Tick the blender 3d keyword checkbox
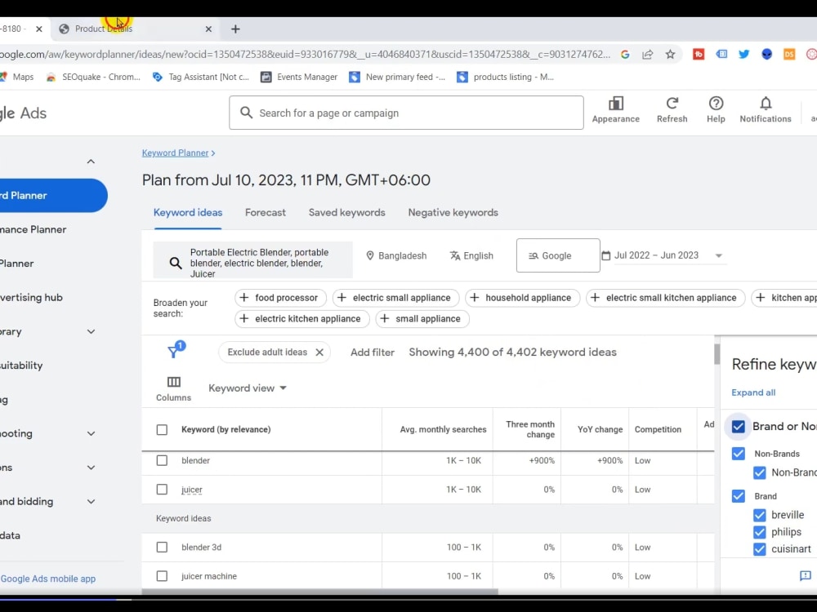 click(x=162, y=548)
